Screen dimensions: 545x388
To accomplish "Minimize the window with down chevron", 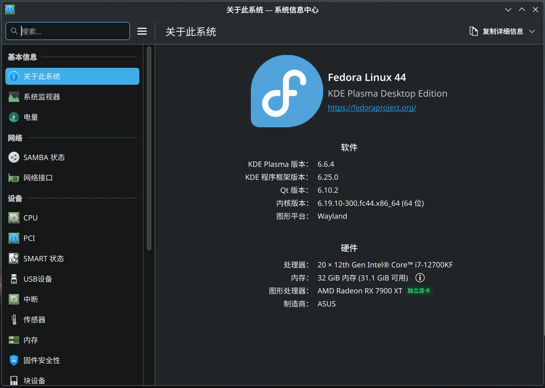I will (x=508, y=10).
